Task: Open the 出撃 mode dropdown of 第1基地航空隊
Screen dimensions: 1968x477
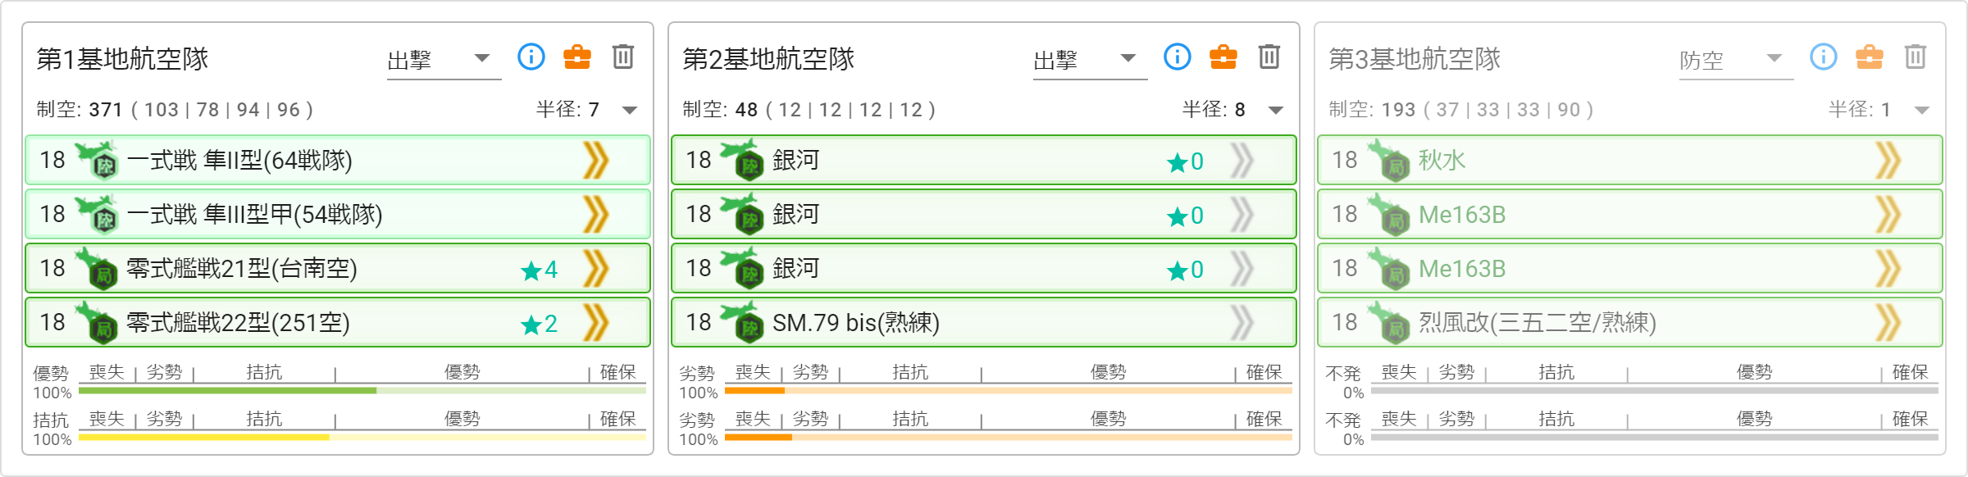Action: [x=444, y=60]
